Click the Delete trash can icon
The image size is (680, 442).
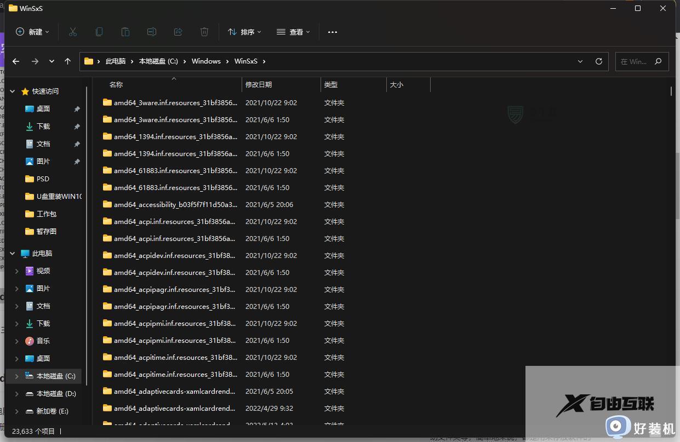point(204,32)
